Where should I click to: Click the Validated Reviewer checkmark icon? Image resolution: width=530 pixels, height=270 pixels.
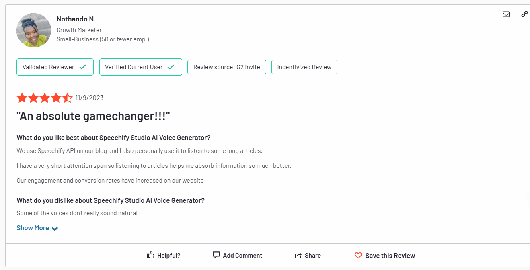tap(83, 67)
